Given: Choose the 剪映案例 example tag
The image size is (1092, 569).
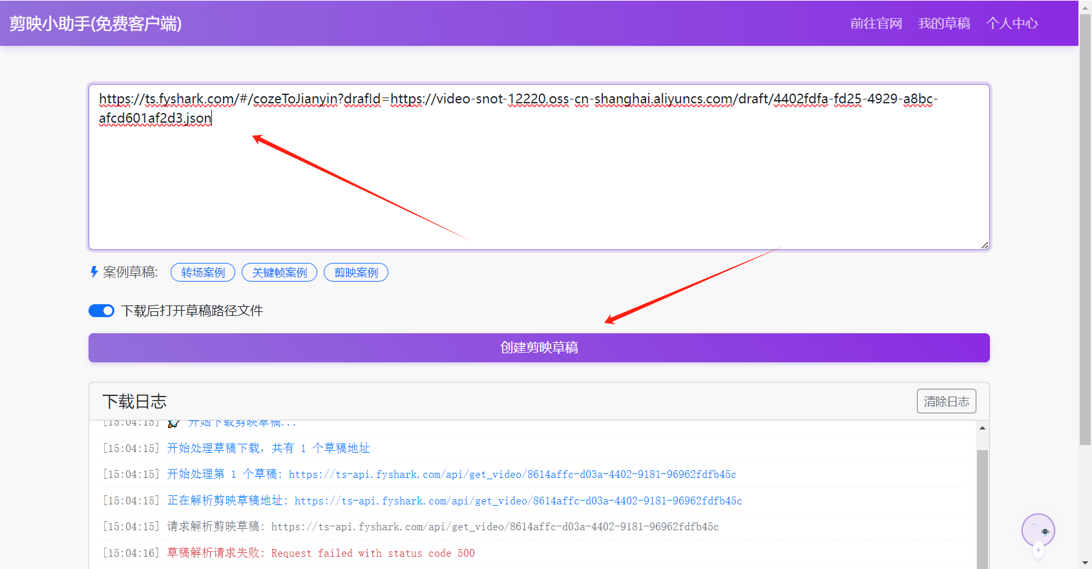Looking at the screenshot, I should (x=356, y=273).
